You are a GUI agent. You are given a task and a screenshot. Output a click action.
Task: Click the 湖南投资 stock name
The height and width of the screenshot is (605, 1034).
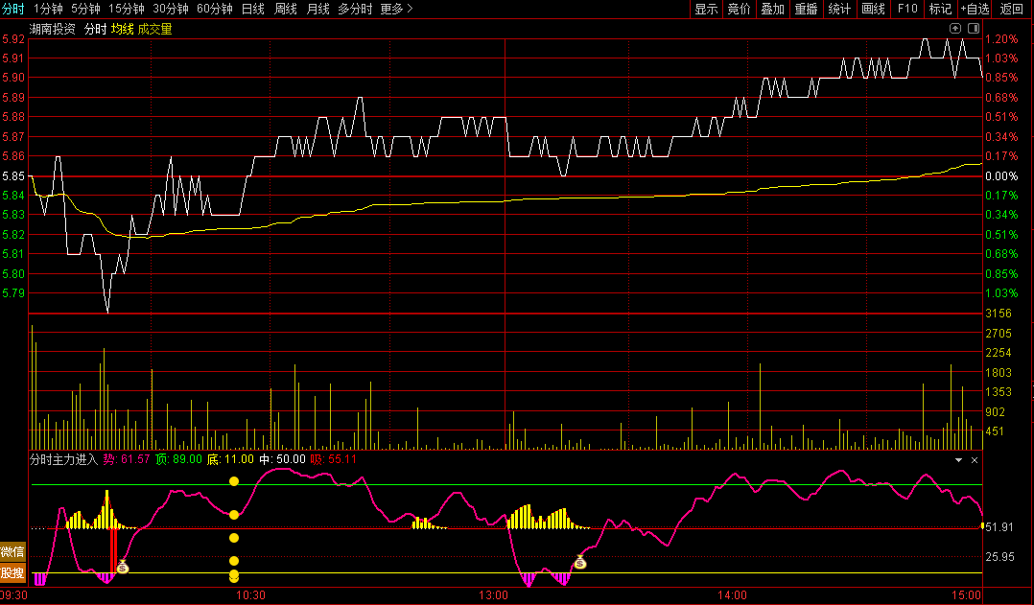[53, 29]
